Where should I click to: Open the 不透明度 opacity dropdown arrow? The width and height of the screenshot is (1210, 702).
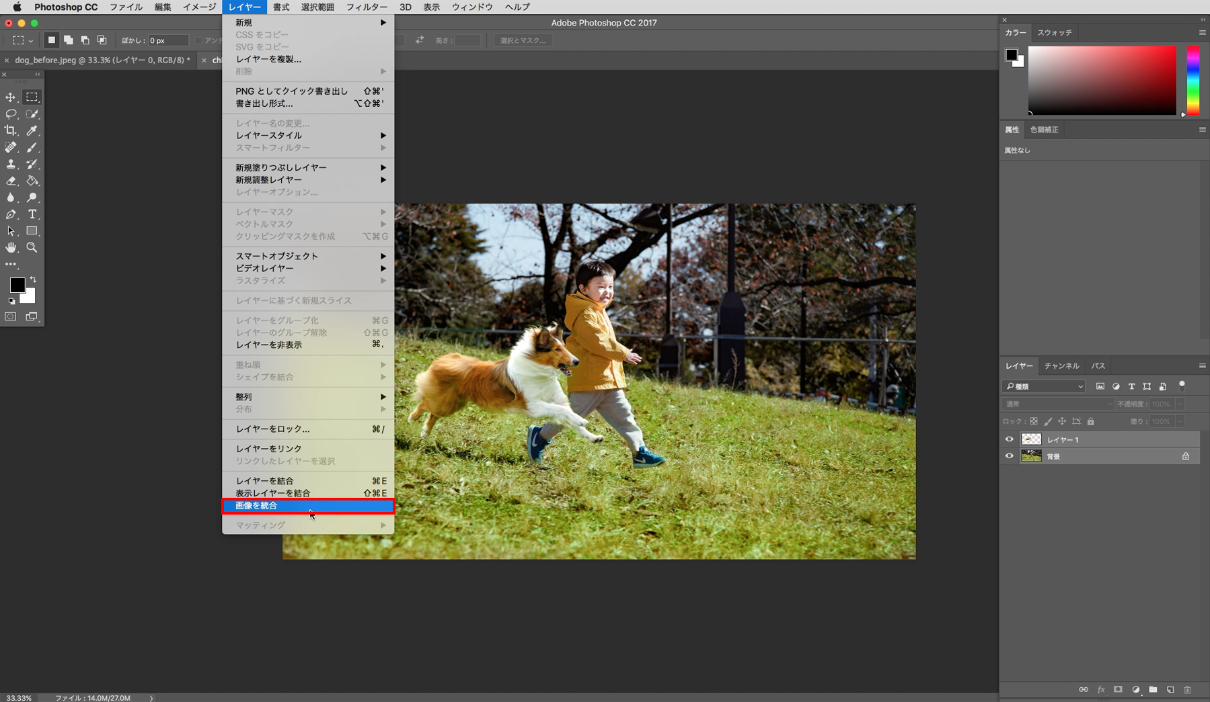tap(1180, 404)
